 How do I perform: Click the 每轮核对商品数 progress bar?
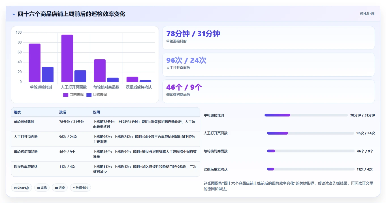pos(311,151)
